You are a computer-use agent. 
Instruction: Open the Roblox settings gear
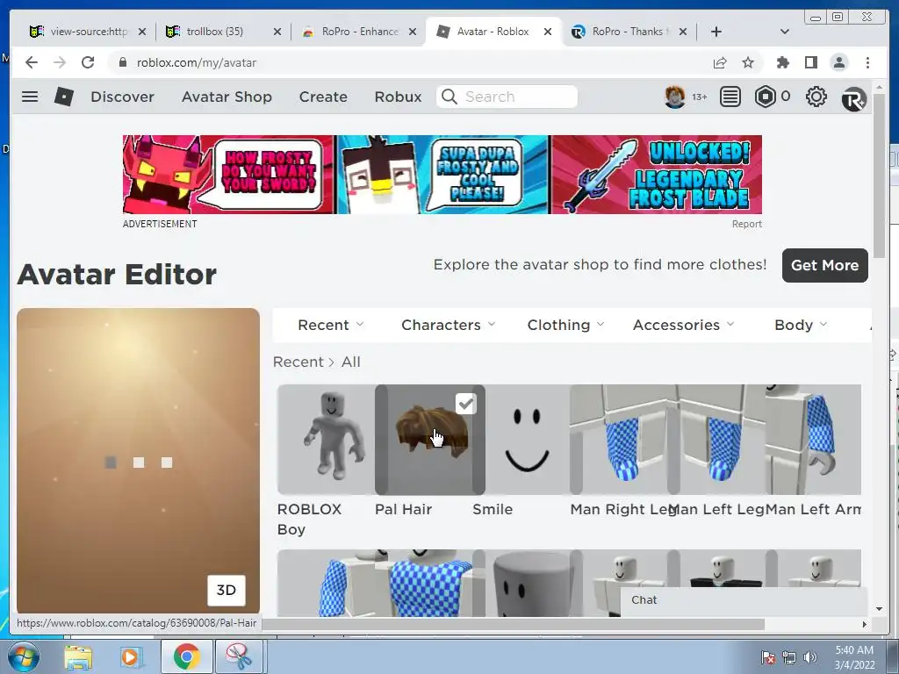[x=816, y=97]
